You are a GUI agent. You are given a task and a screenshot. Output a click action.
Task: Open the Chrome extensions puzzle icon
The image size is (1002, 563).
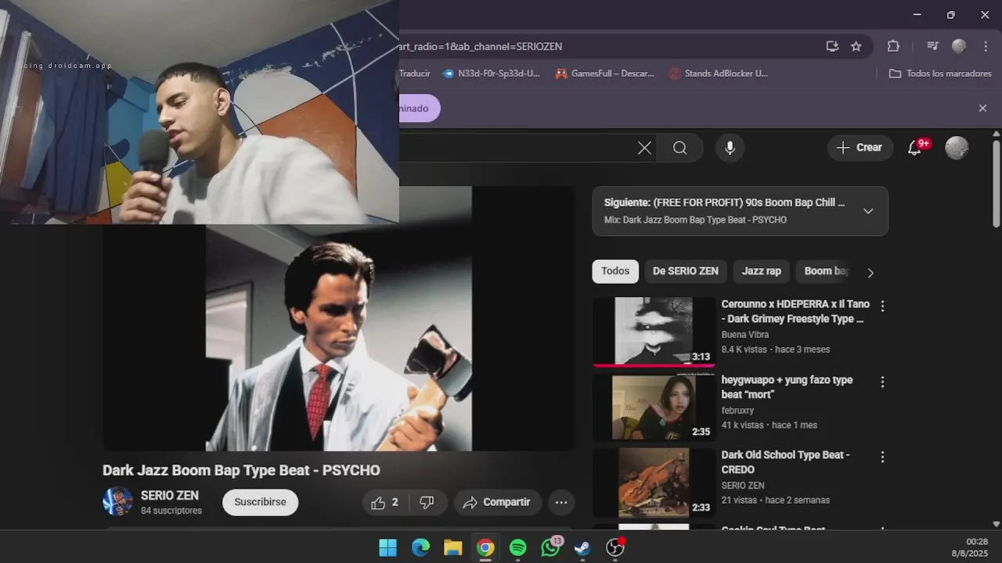coord(893,46)
